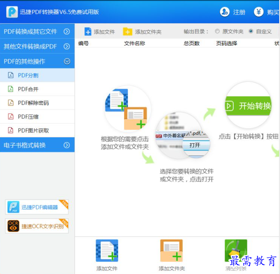This screenshot has height=274, width=280.
Task: Click the 注册 user avatar icon
Action: coord(224,12)
